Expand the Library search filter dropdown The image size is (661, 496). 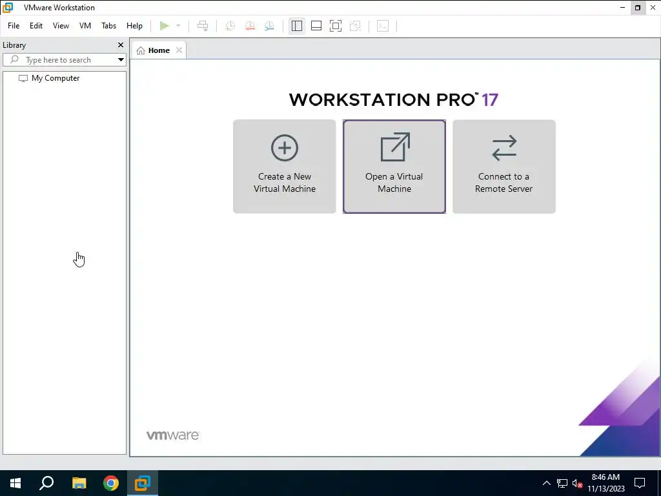tap(121, 60)
